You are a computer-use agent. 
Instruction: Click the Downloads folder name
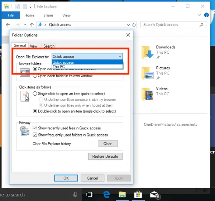click(x=166, y=47)
